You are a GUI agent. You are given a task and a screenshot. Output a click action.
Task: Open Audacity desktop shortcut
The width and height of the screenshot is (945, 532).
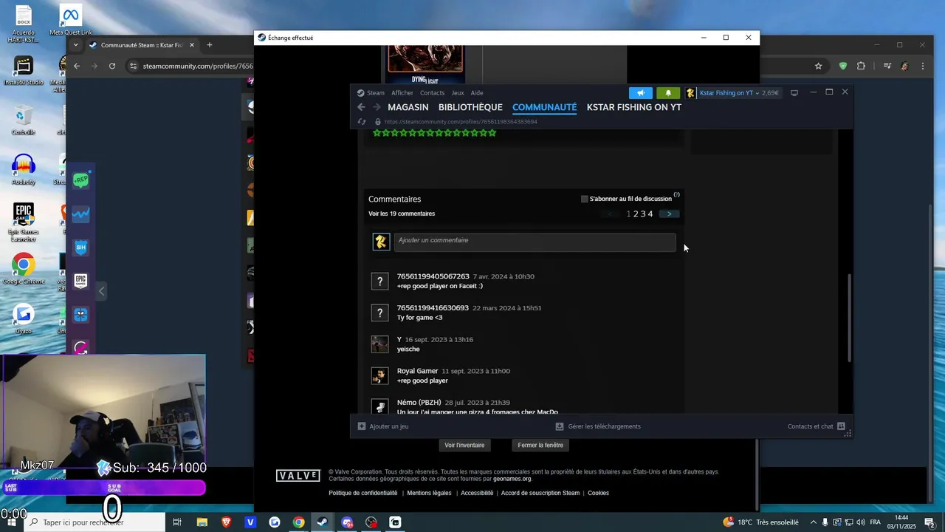[24, 170]
